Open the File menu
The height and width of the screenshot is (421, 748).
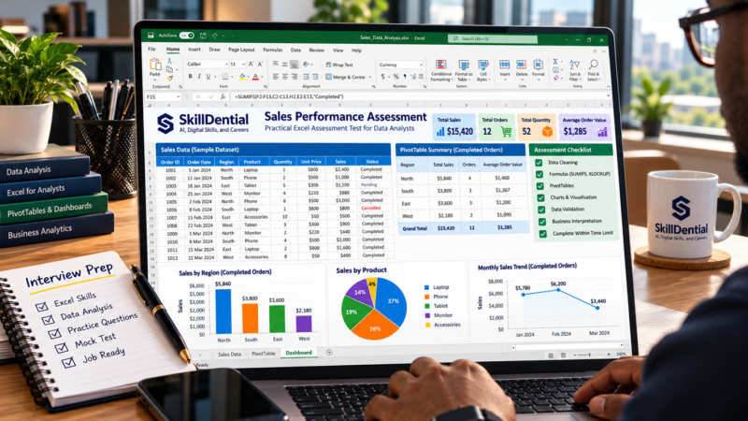tap(151, 50)
